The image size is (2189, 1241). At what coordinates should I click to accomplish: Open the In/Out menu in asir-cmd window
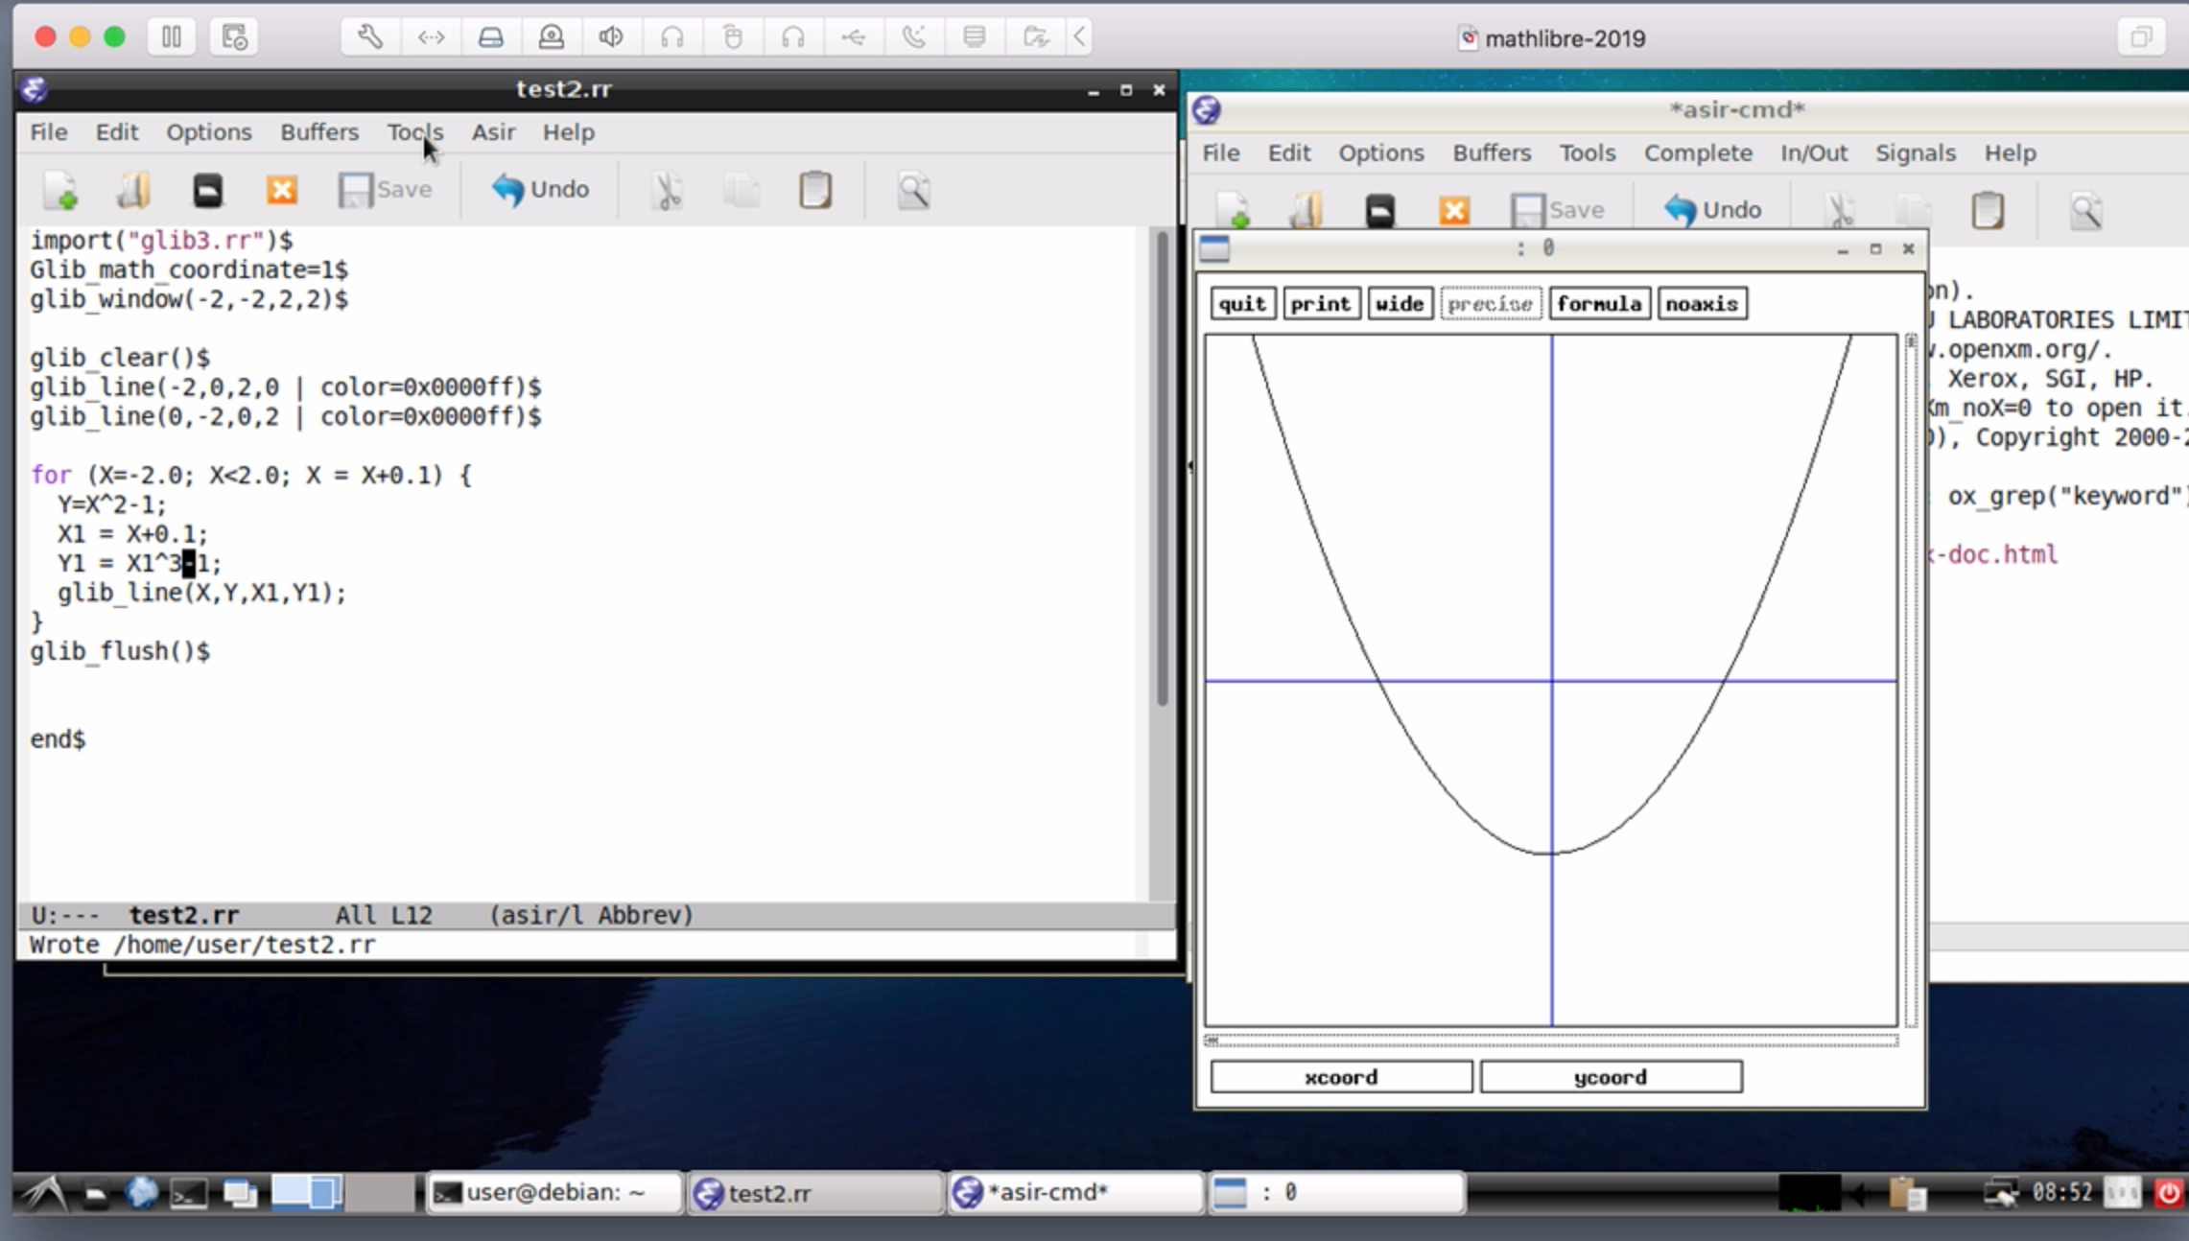click(1814, 153)
